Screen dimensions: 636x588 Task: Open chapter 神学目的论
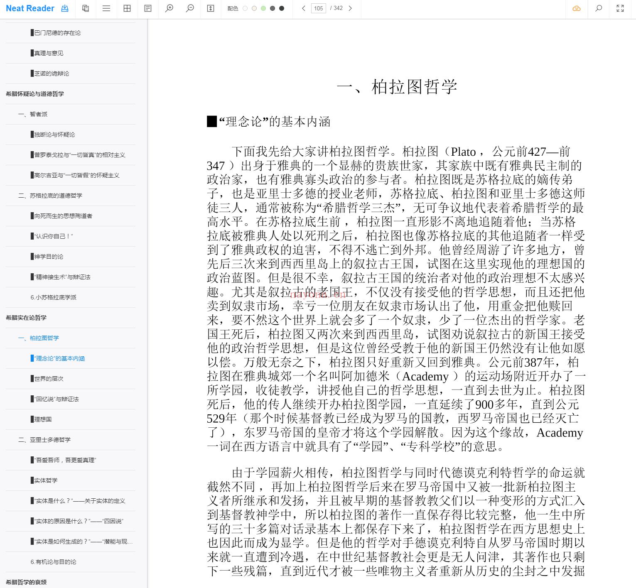[x=47, y=257]
